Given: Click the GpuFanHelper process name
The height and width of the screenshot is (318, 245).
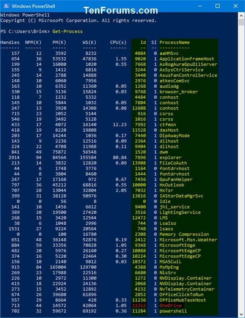Looking at the screenshot, I should [176, 179].
